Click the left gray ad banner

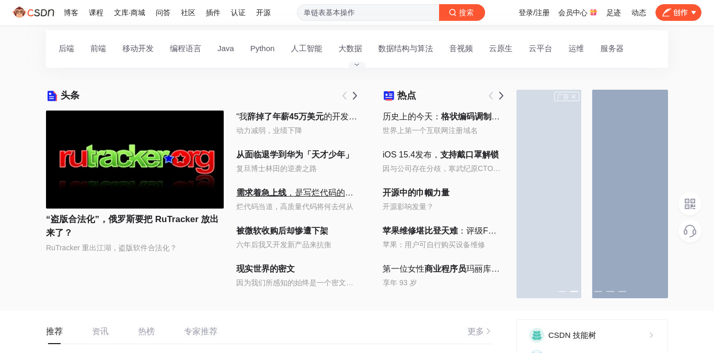549,194
